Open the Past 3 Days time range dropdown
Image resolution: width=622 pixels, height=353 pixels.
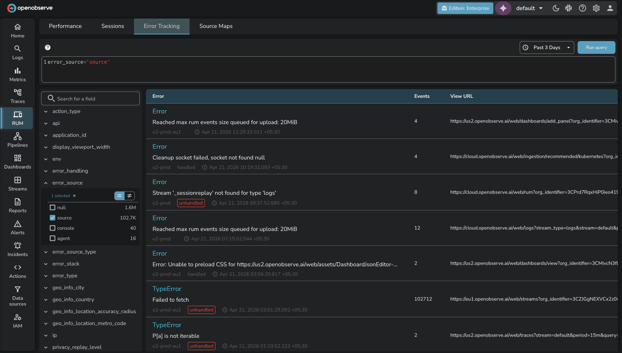[546, 47]
